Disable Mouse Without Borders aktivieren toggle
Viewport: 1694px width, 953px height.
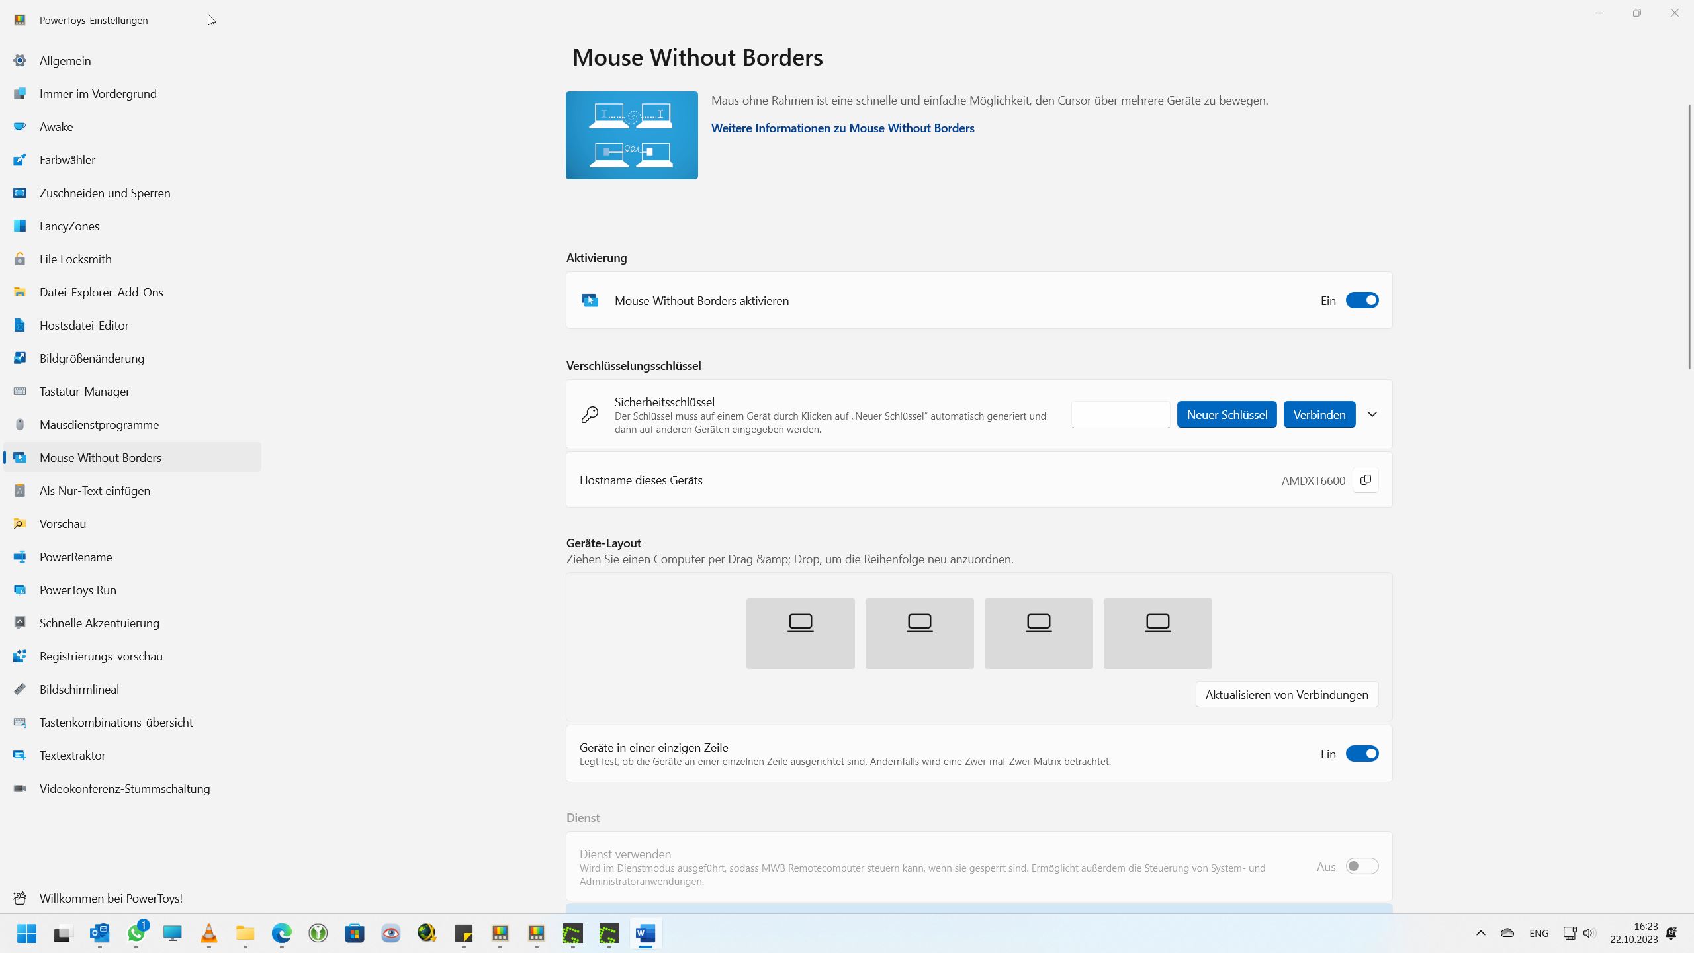1362,300
